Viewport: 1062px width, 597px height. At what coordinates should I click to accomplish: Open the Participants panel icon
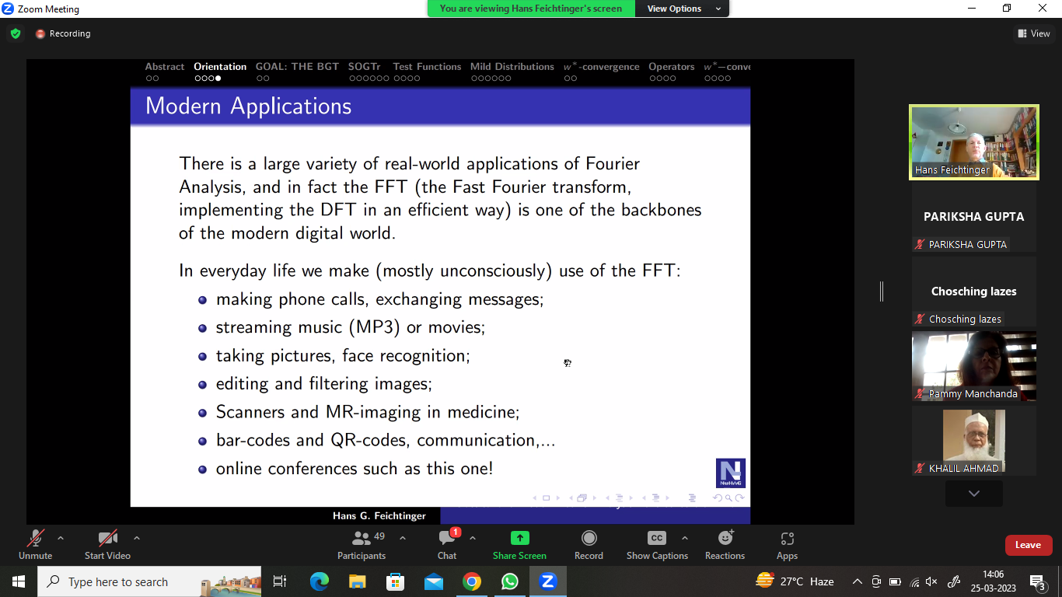point(361,538)
